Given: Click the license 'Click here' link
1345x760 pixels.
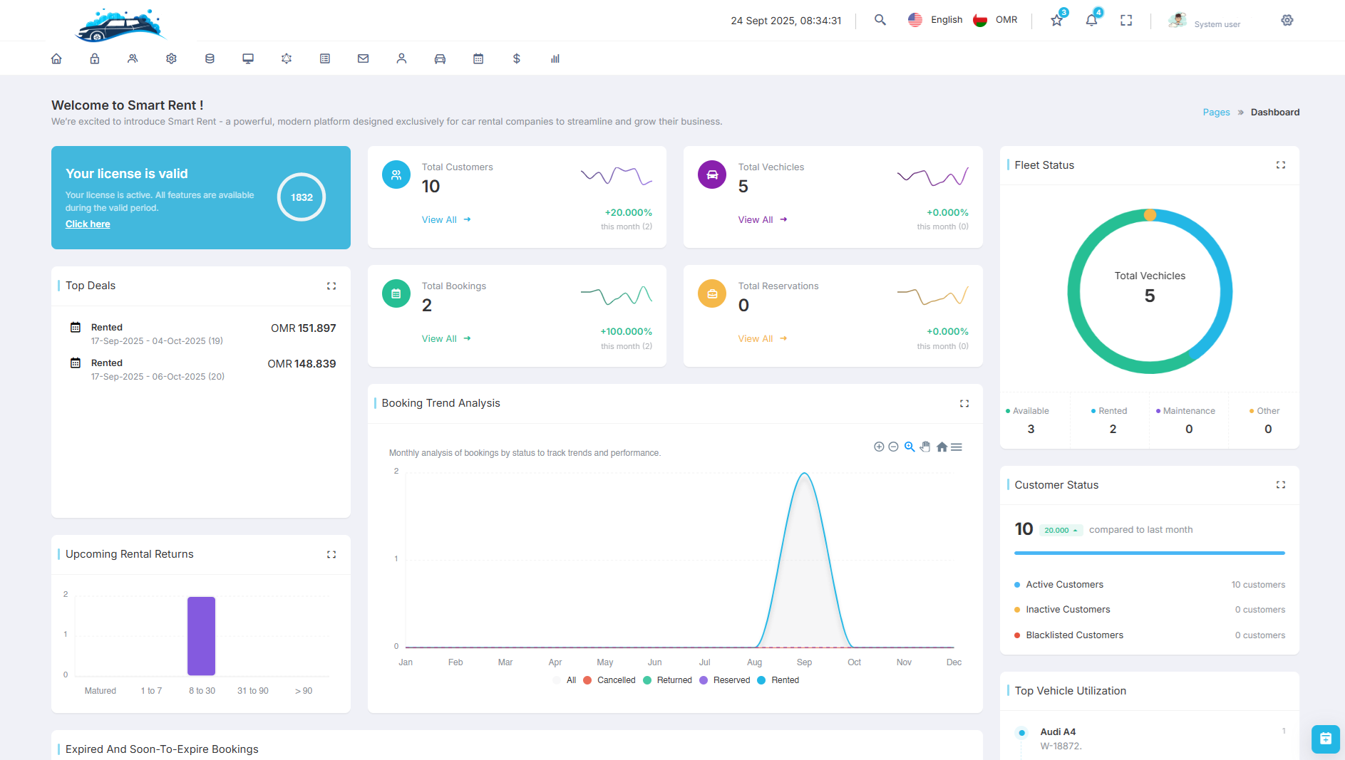Looking at the screenshot, I should 88,224.
